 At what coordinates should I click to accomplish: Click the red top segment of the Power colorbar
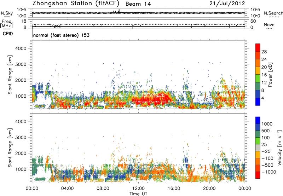[x=258, y=47]
